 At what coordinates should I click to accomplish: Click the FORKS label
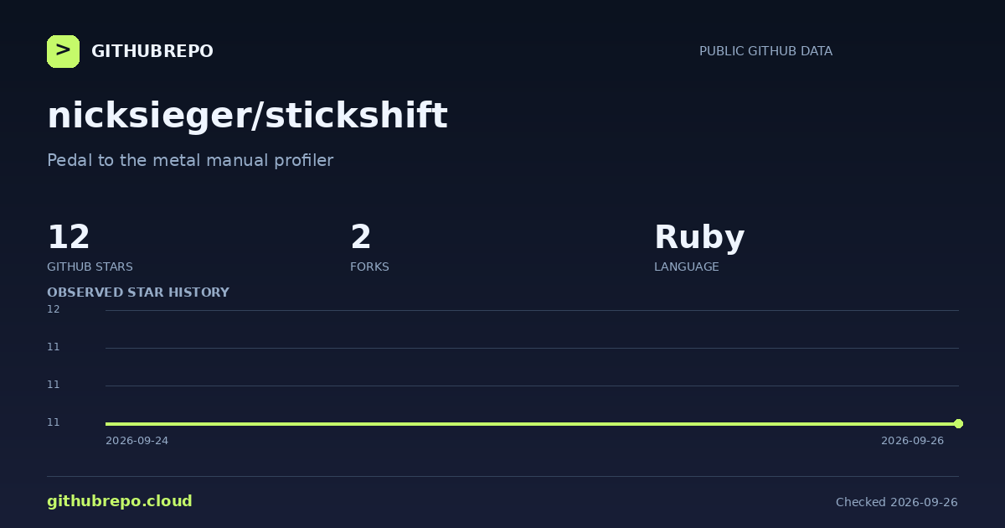pyautogui.click(x=369, y=267)
